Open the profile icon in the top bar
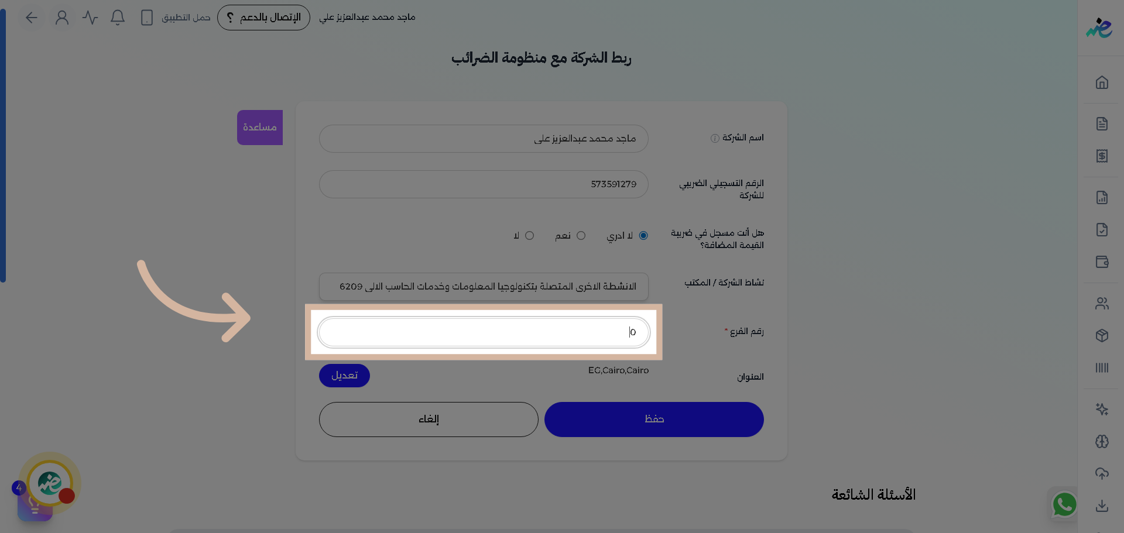Image resolution: width=1124 pixels, height=533 pixels. 61,17
